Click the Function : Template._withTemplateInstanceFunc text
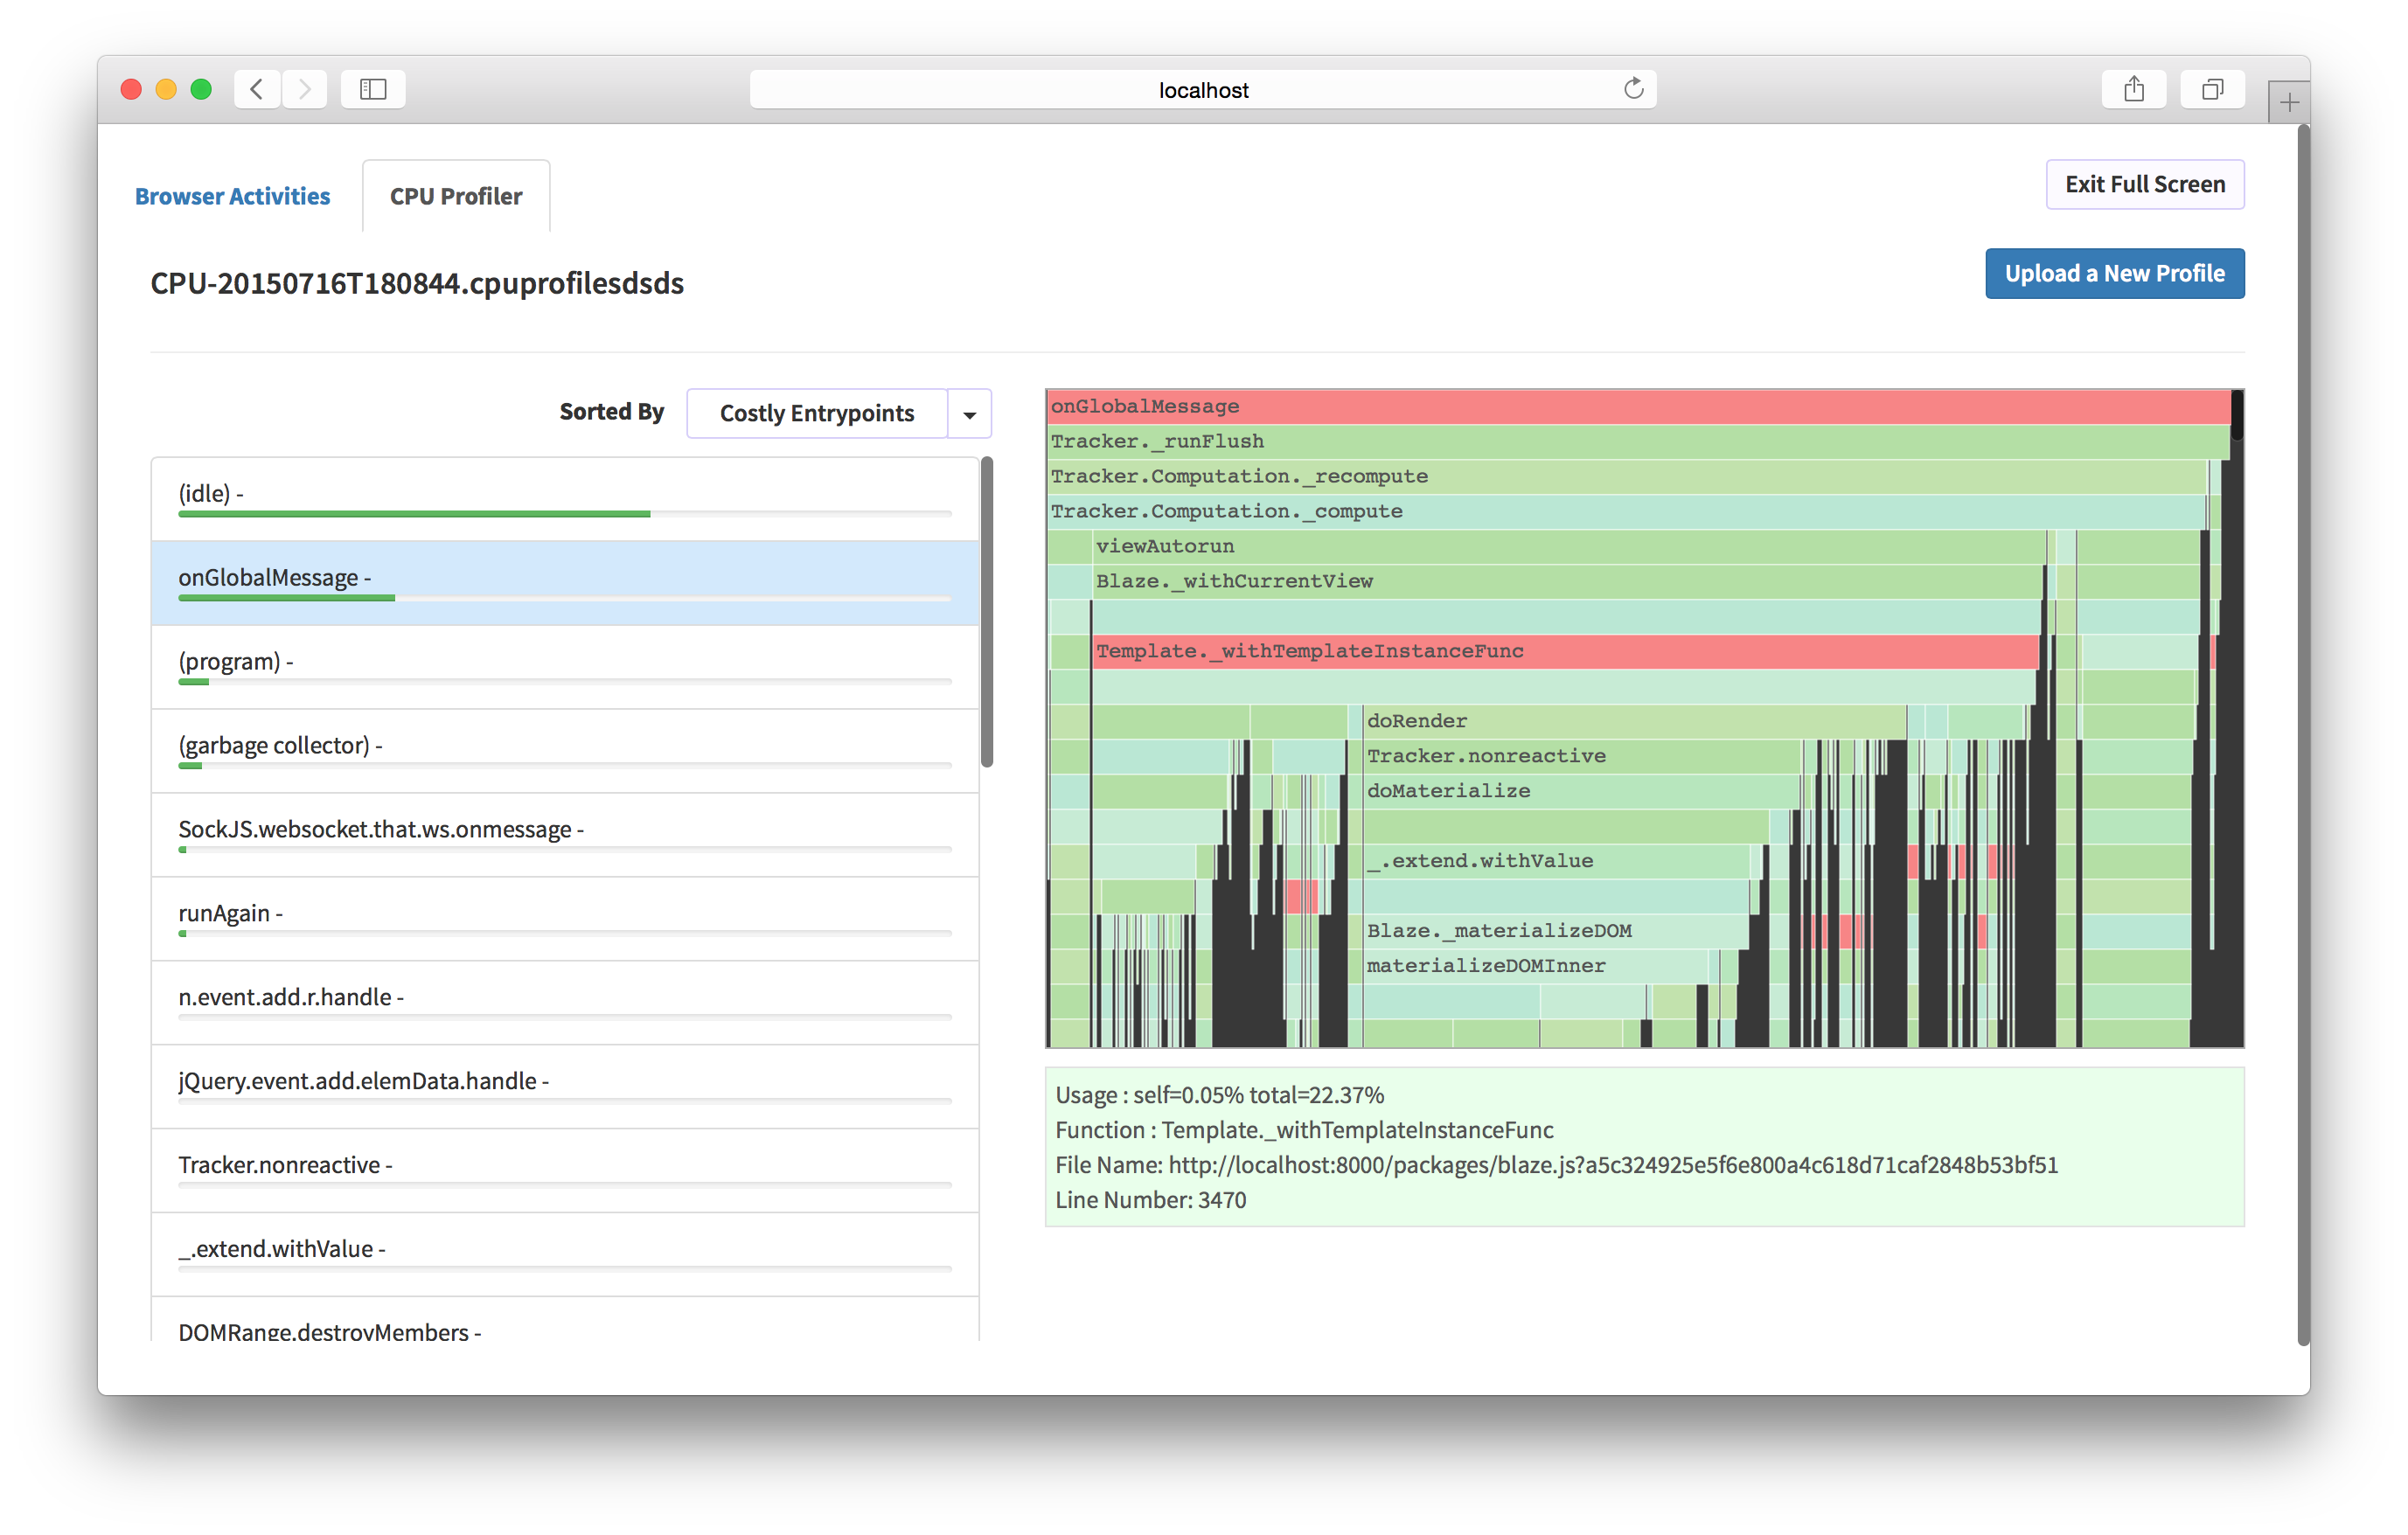 click(x=1304, y=1130)
